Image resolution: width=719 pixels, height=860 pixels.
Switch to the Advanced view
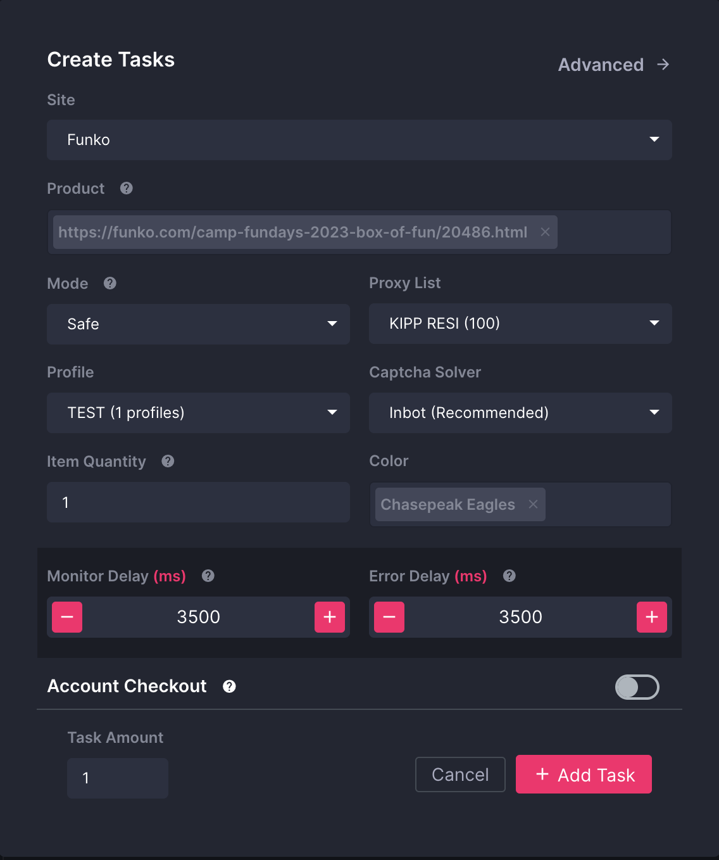(x=613, y=65)
